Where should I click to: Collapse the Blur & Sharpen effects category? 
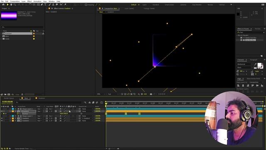(237, 35)
